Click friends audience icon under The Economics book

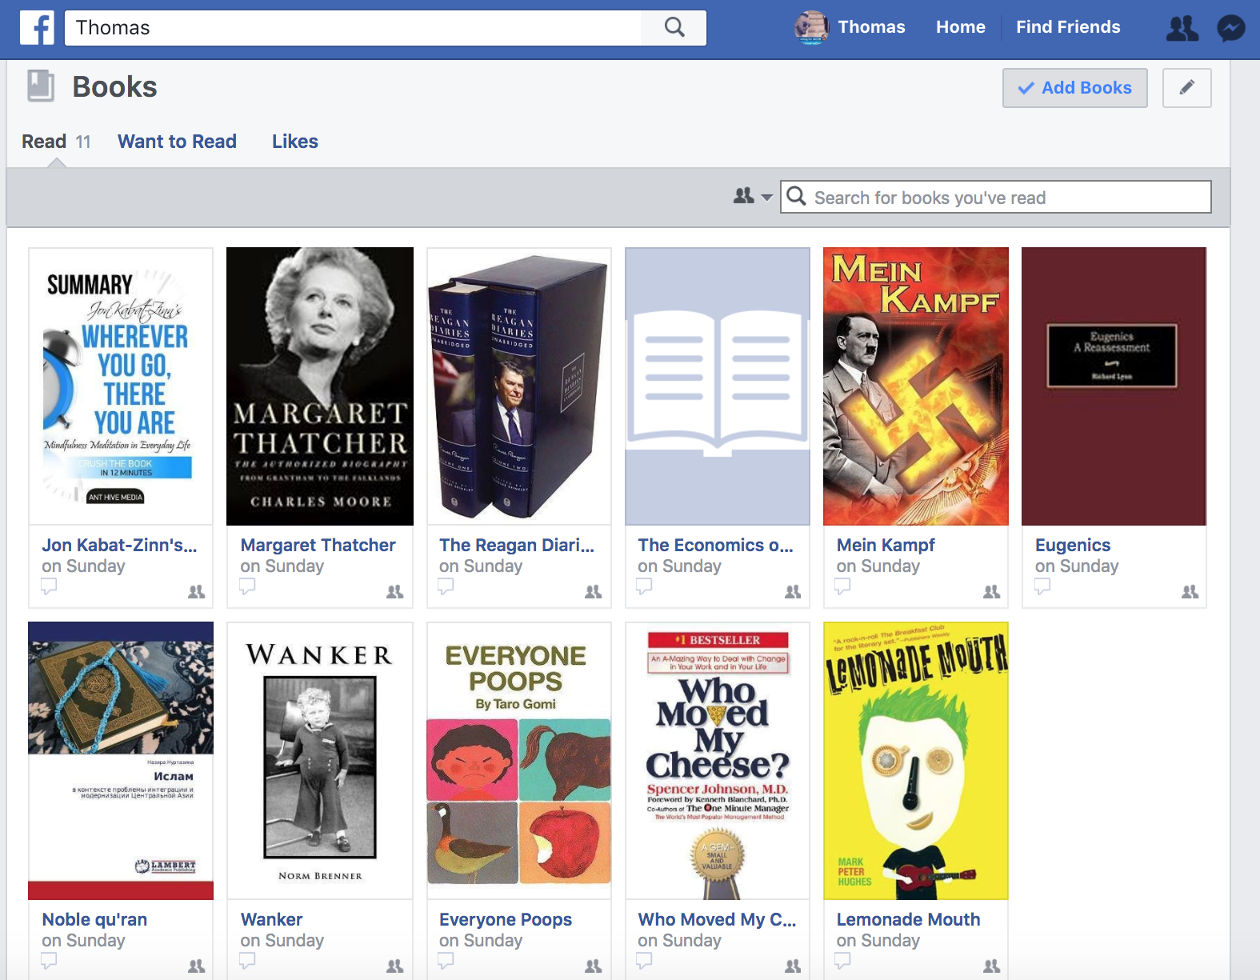tap(793, 592)
